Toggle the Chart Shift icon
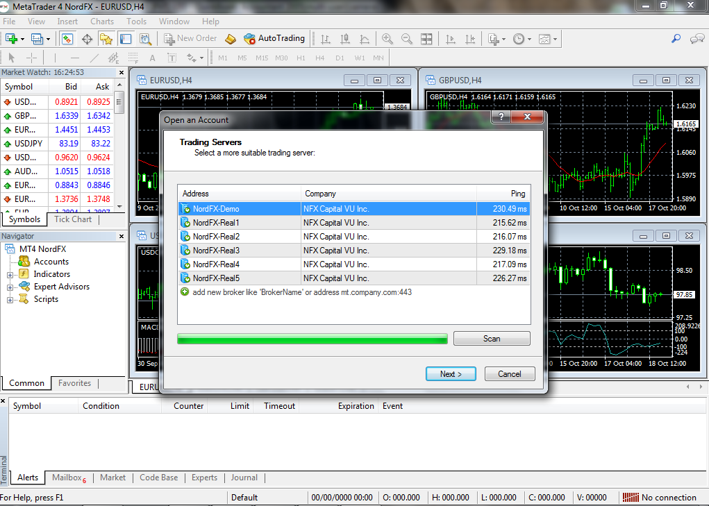The height and width of the screenshot is (506, 709). (470, 39)
